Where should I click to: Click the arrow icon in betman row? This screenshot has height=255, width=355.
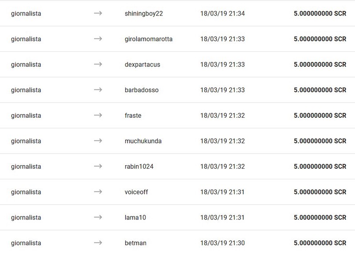click(x=98, y=243)
